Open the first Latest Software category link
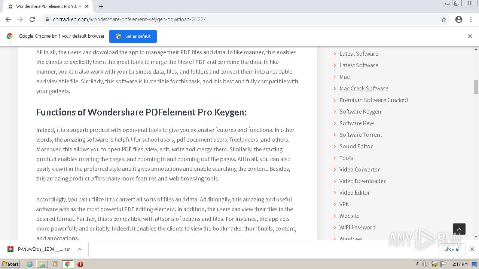479x269 pixels. [359, 54]
